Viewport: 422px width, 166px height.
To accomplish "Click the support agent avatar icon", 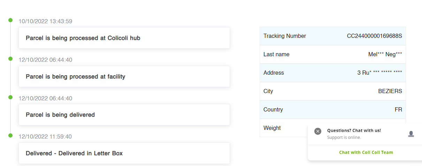I will [411, 134].
